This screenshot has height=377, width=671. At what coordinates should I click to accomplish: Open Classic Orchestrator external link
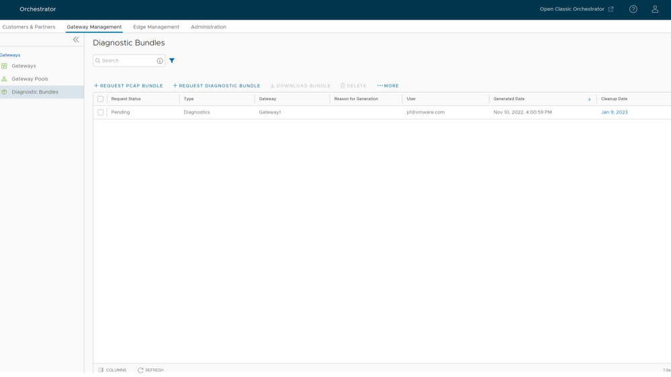pos(576,9)
